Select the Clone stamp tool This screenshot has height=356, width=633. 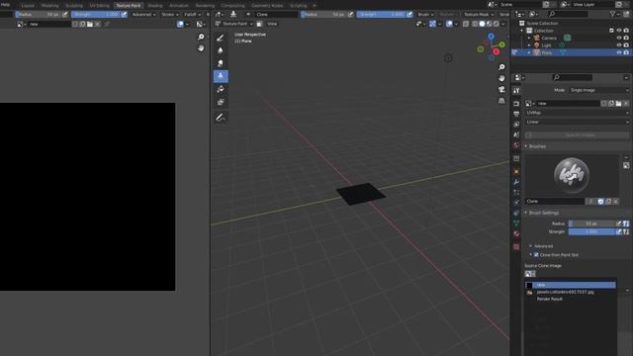coord(221,76)
